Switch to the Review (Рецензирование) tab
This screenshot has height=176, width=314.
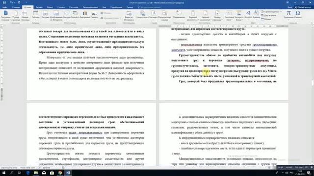click(90, 7)
